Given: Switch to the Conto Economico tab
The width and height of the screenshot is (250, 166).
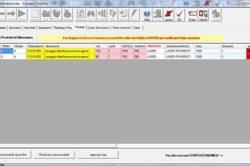Looking at the screenshot, I should tap(98, 28).
